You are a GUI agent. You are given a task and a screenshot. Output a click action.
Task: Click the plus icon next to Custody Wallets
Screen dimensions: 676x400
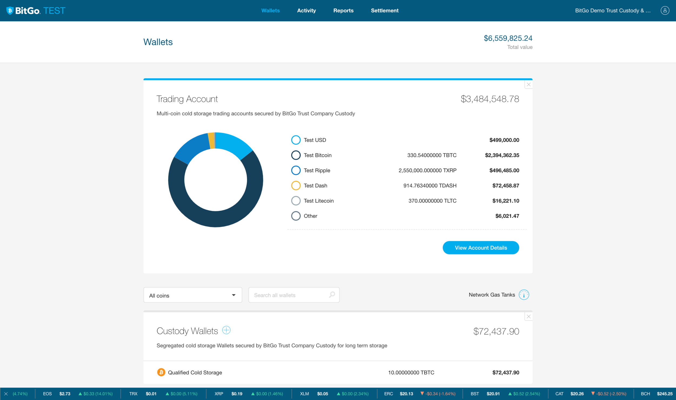point(226,330)
